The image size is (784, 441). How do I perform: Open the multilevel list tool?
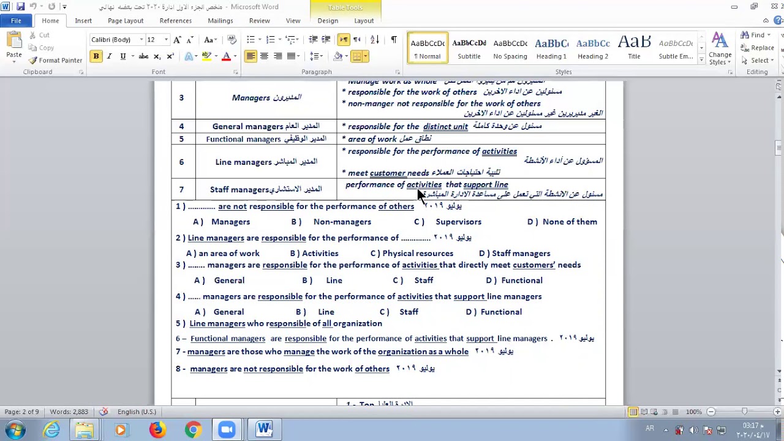(291, 40)
